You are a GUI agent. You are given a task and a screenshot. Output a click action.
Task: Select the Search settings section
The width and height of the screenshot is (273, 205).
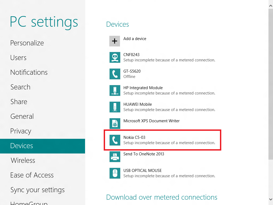tap(20, 87)
